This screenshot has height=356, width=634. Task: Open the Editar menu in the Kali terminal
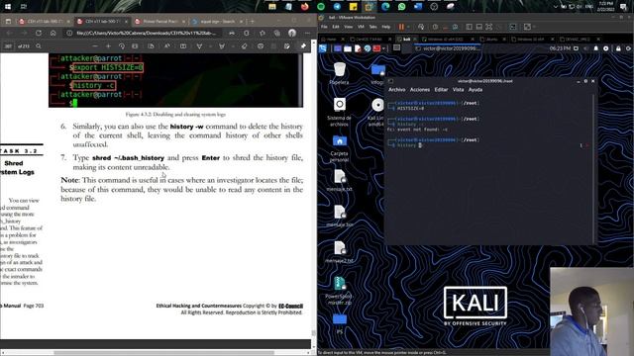441,90
